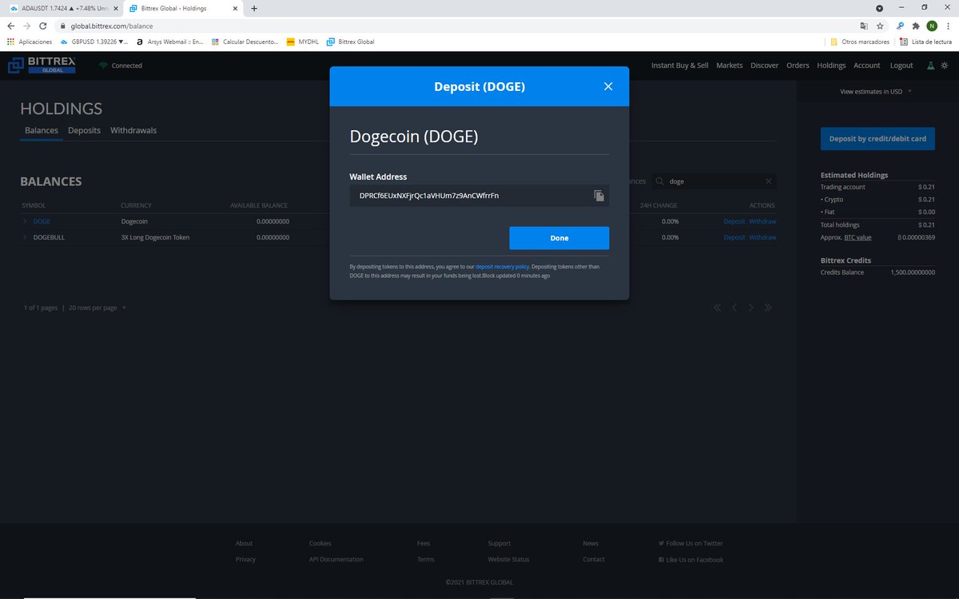This screenshot has height=599, width=959.
Task: Open the 20 rows per page dropdown
Action: (x=97, y=307)
